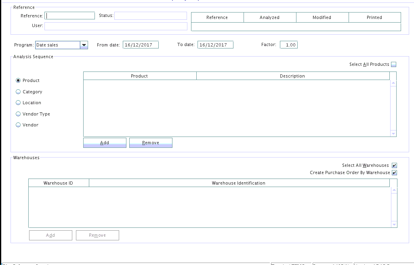Select the Category radio button
This screenshot has height=265, width=414.
18,92
